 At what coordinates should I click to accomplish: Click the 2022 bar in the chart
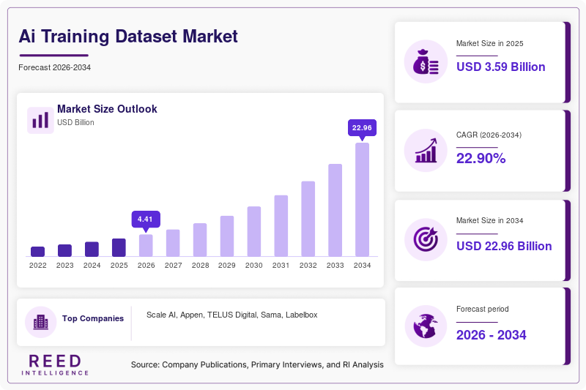point(38,252)
